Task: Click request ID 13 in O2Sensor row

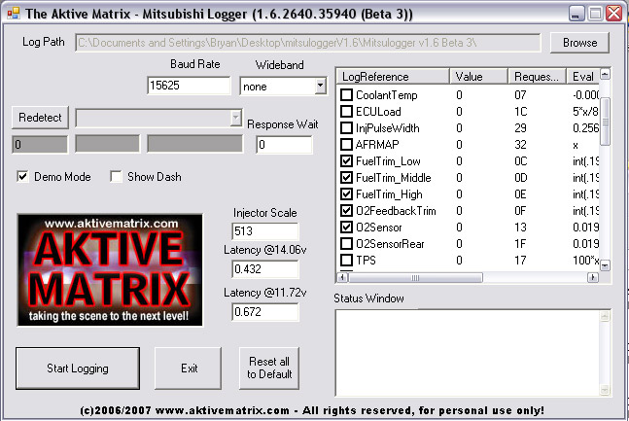Action: [x=520, y=228]
